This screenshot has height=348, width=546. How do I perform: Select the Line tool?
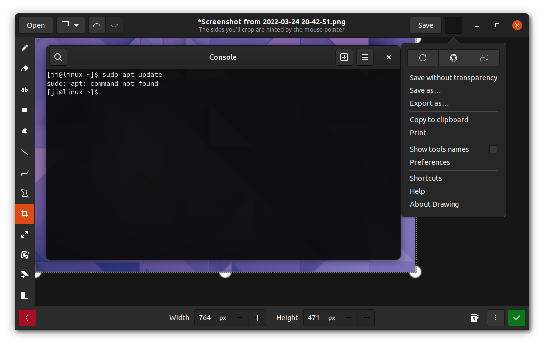pos(25,152)
